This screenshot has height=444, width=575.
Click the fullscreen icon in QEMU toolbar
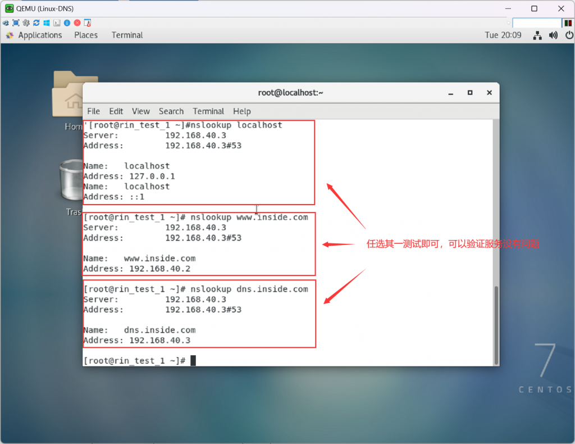(16, 23)
